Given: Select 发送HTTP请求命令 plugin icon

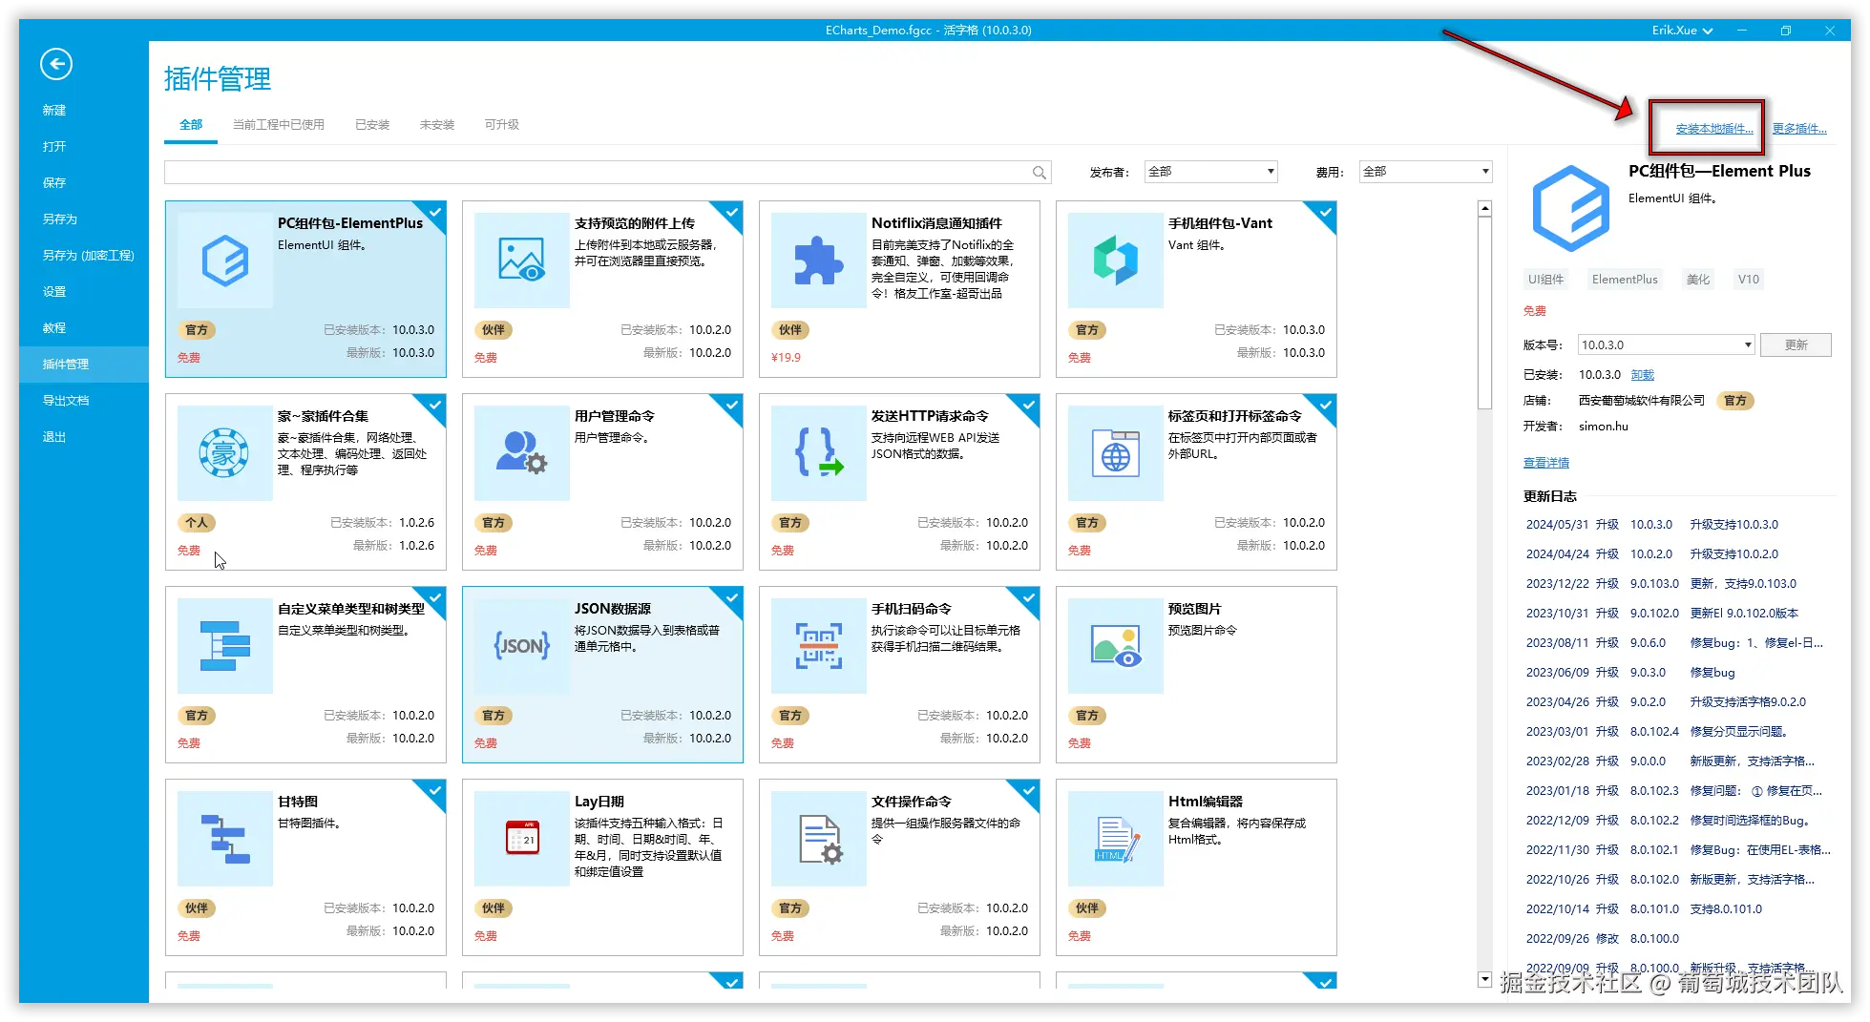Looking at the screenshot, I should point(819,453).
